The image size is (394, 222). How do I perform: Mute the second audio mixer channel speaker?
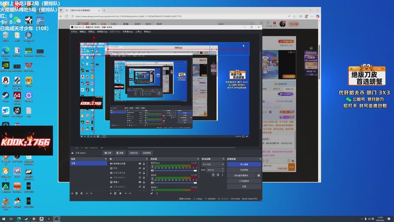[x=152, y=183]
